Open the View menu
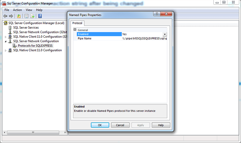This screenshot has width=241, height=143. [x=29, y=10]
